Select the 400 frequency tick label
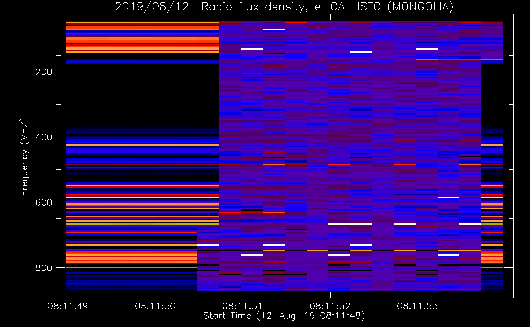The height and width of the screenshot is (327, 530). pos(44,137)
